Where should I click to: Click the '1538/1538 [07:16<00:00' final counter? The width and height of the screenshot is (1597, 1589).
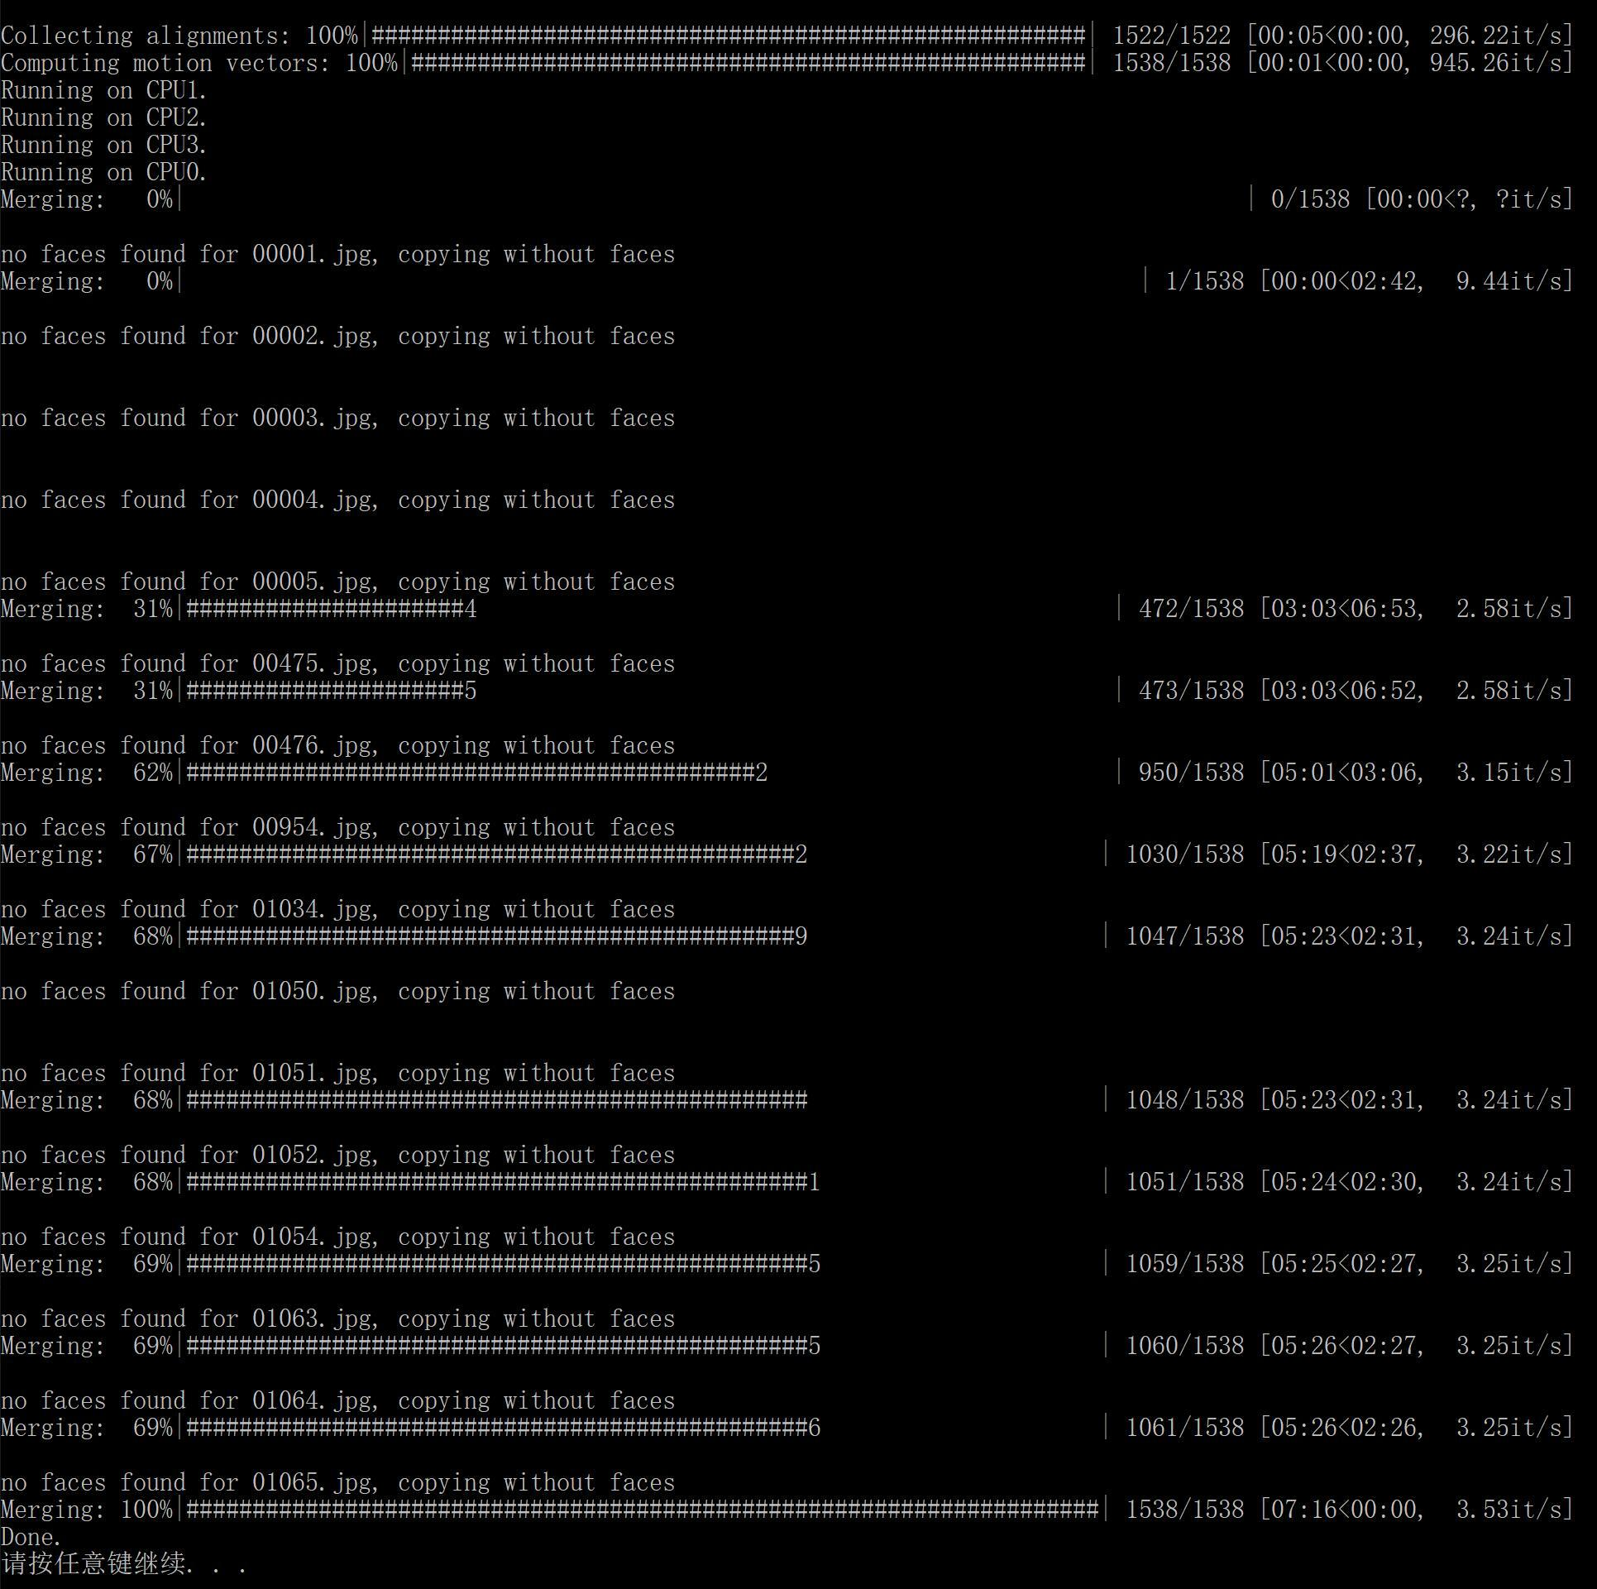[x=1274, y=1510]
